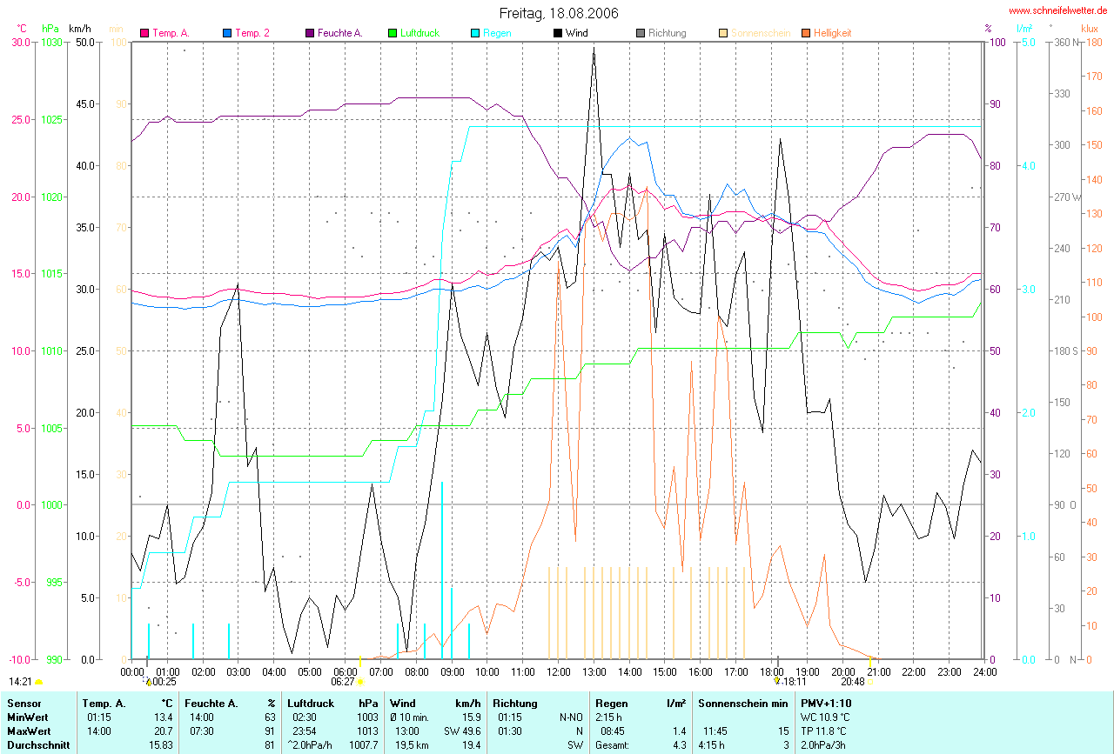Select the Regen legend label
Screen dimensions: 1114x754
[497, 33]
